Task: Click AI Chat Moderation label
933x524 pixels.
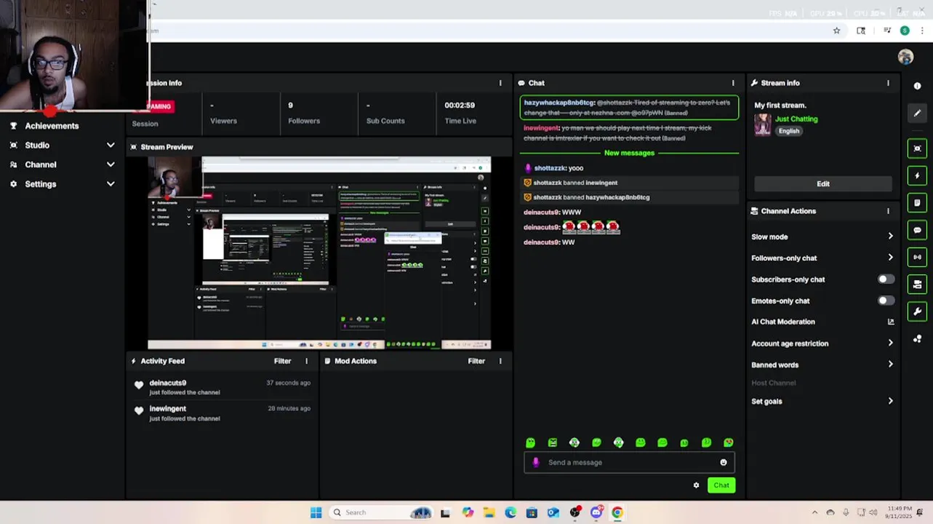Action: click(x=783, y=322)
